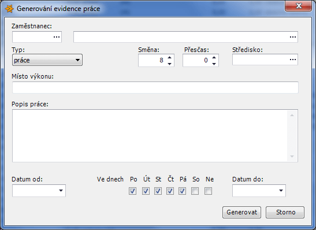This screenshot has width=316, height=230.
Task: Open the Datum od date picker
Action: pyautogui.click(x=61, y=191)
